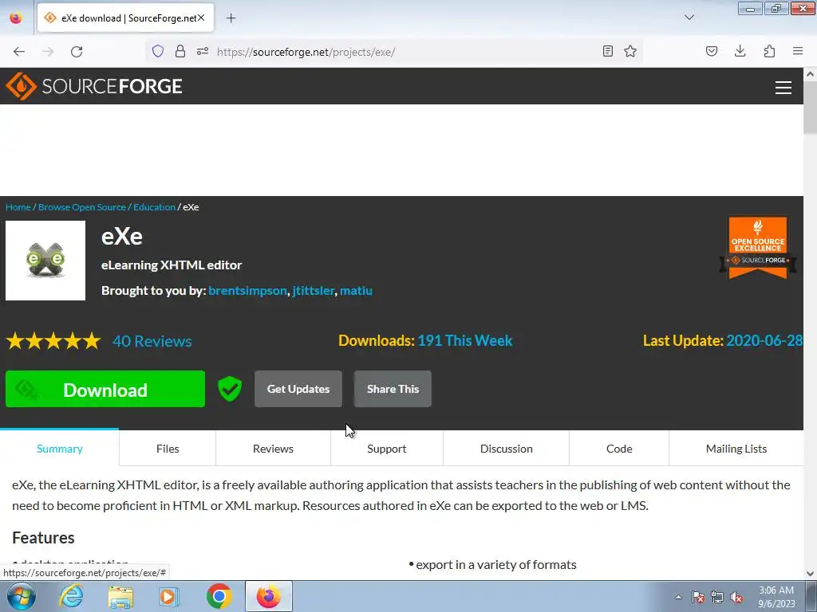Viewport: 817px width, 612px height.
Task: Open File Explorer from taskbar
Action: click(x=120, y=596)
